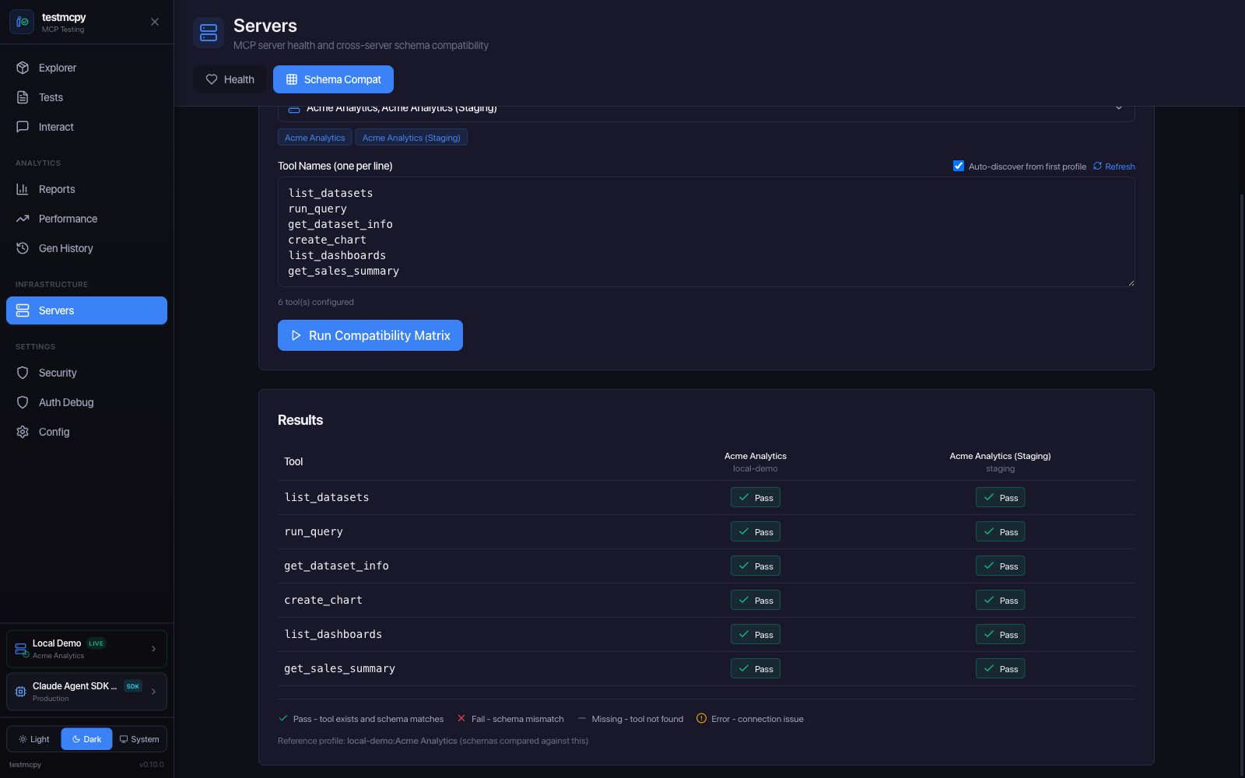
Task: Click the Interact chat bubble icon
Action: 23,127
